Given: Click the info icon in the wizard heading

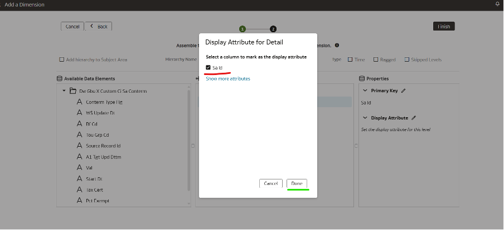Looking at the screenshot, I should [x=337, y=46].
